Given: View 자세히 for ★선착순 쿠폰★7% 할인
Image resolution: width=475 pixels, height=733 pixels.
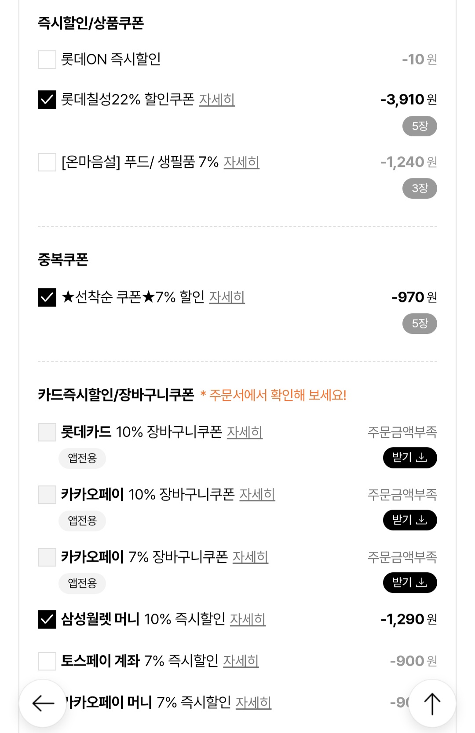Looking at the screenshot, I should pyautogui.click(x=227, y=297).
